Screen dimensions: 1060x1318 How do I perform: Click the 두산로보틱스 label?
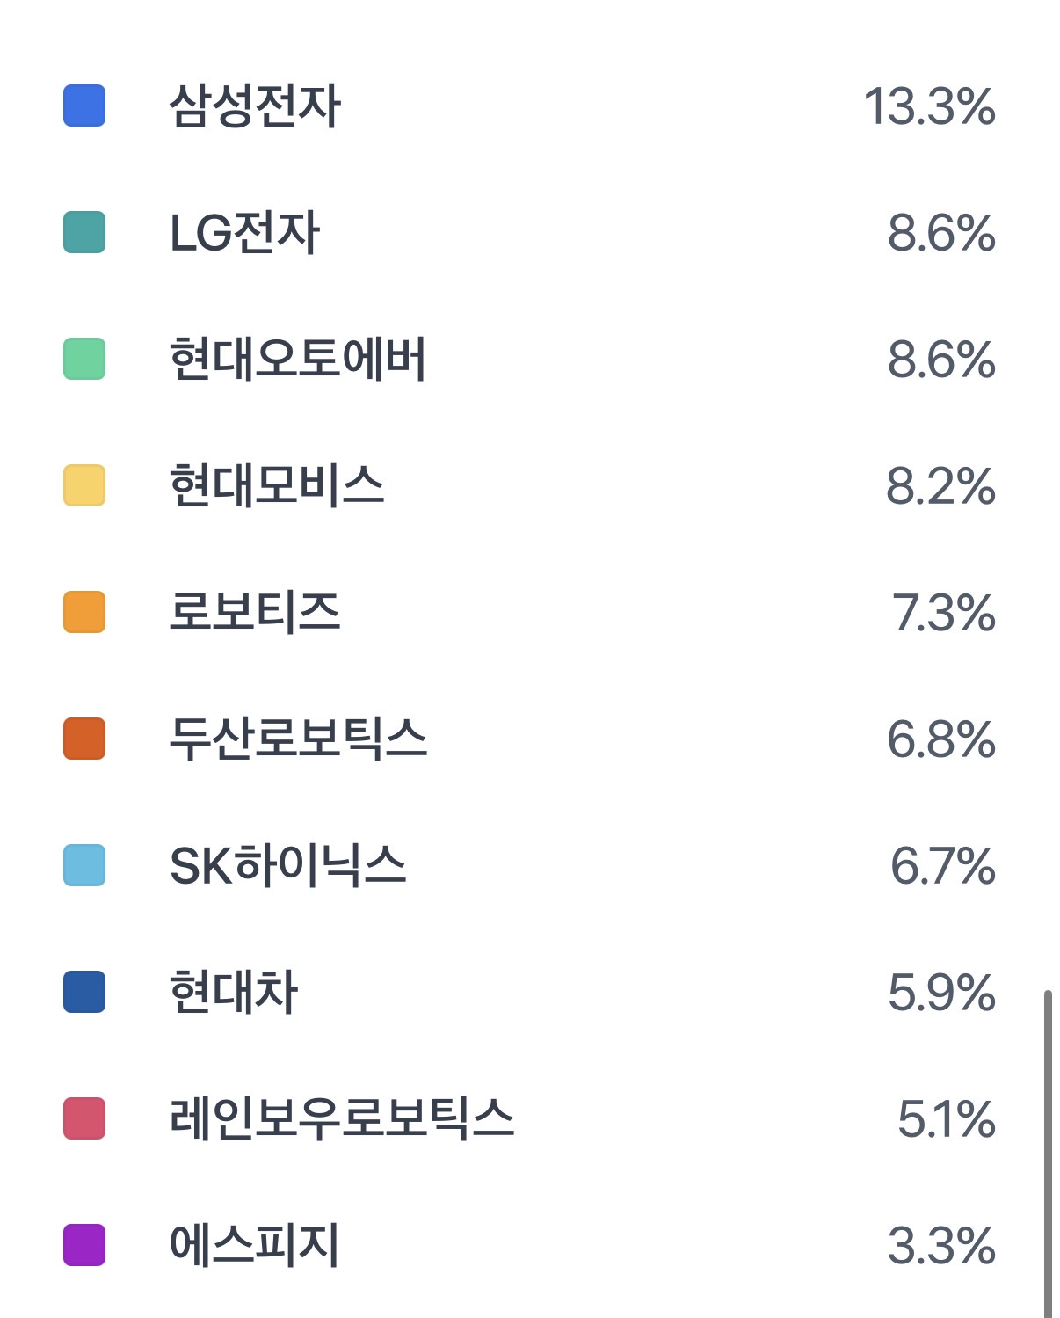(298, 739)
